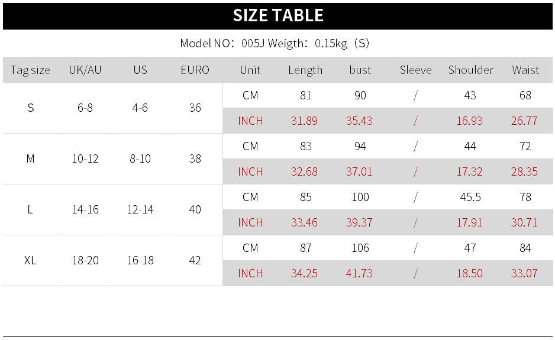Click the bust column header
The width and height of the screenshot is (555, 340).
pyautogui.click(x=360, y=70)
